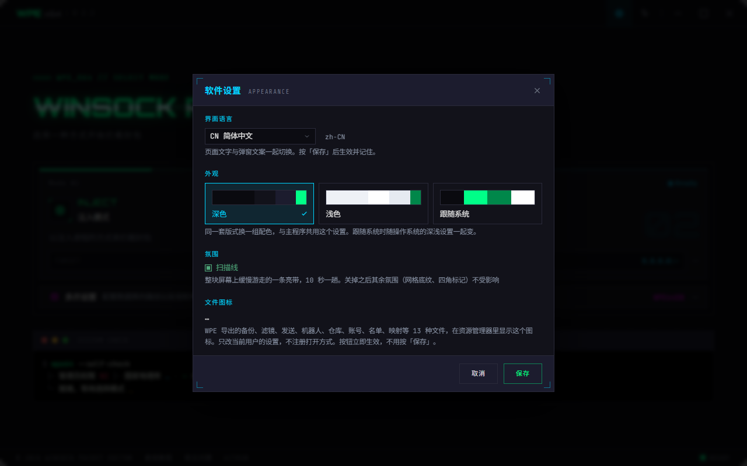Screen dimensions: 747x466
Task: Close the 软件设置 dialog with the X
Action: pyautogui.click(x=537, y=90)
